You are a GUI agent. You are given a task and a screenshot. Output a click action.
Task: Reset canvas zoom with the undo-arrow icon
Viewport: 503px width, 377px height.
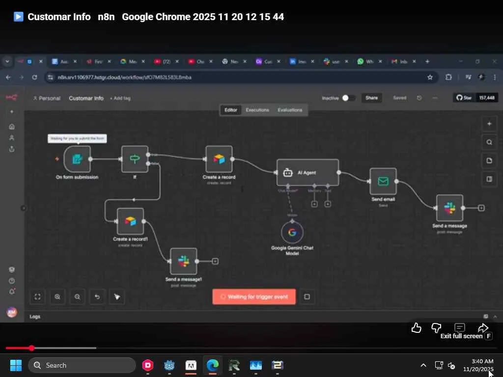(97, 297)
